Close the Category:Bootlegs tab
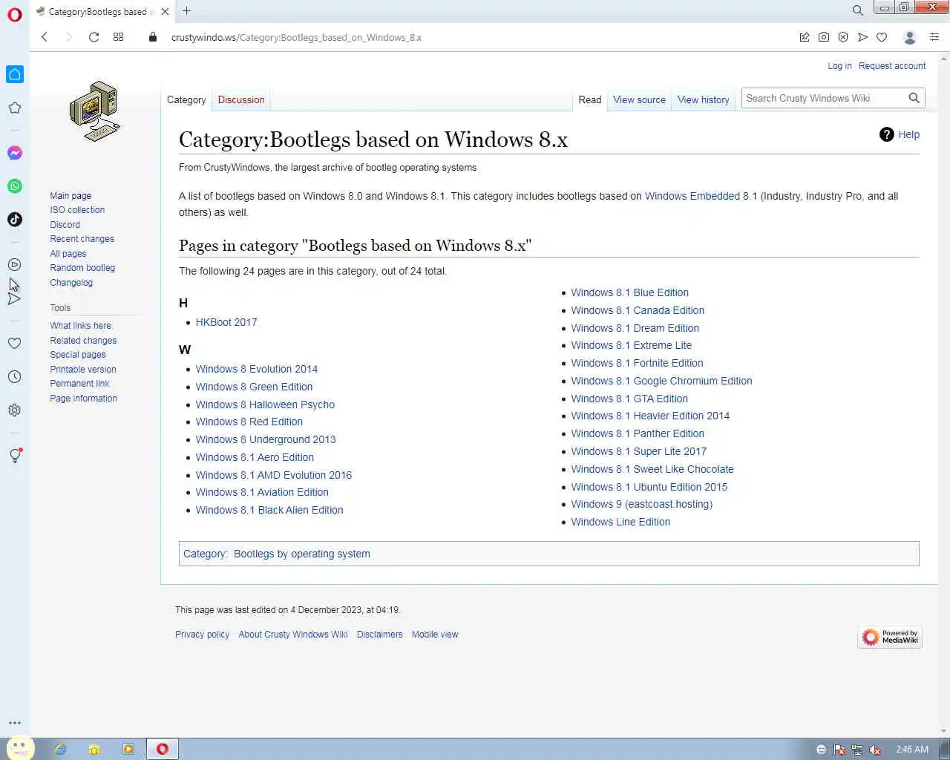 click(165, 11)
